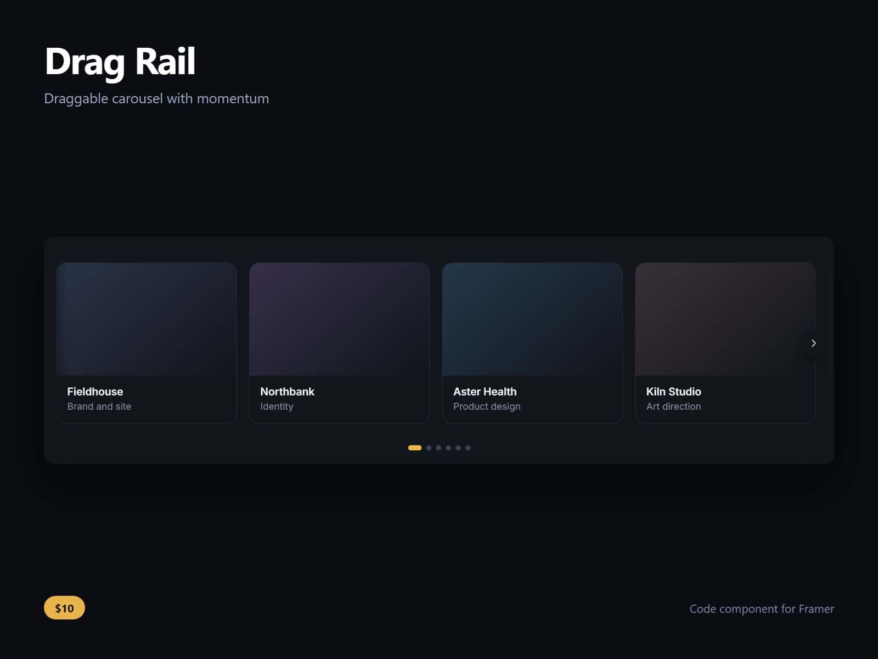
Task: Open the Northbank card image
Action: click(x=339, y=319)
